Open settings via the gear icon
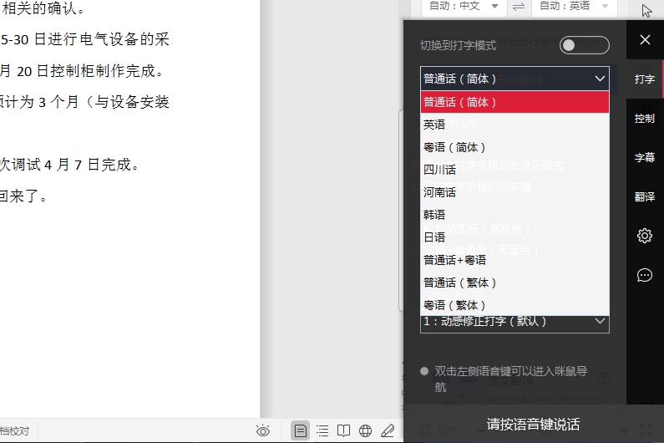This screenshot has height=443, width=664. [645, 236]
